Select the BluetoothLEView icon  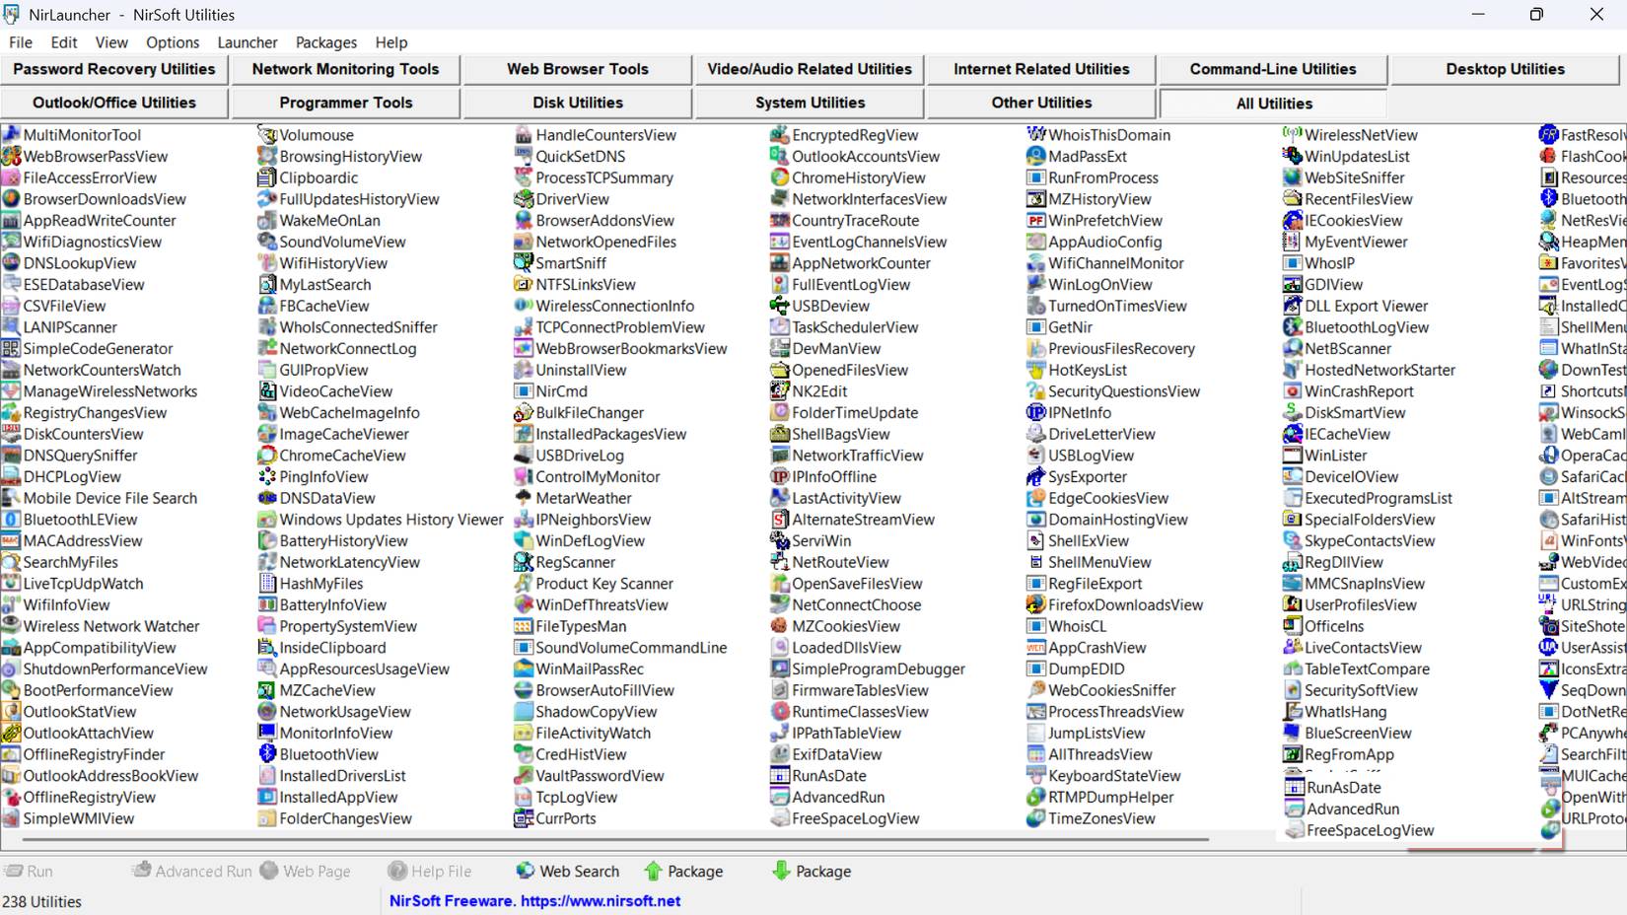click(x=11, y=520)
